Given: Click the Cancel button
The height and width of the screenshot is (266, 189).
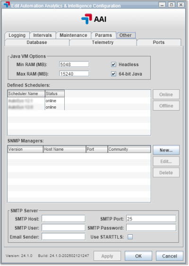Looking at the screenshot, I should pyautogui.click(x=170, y=256).
